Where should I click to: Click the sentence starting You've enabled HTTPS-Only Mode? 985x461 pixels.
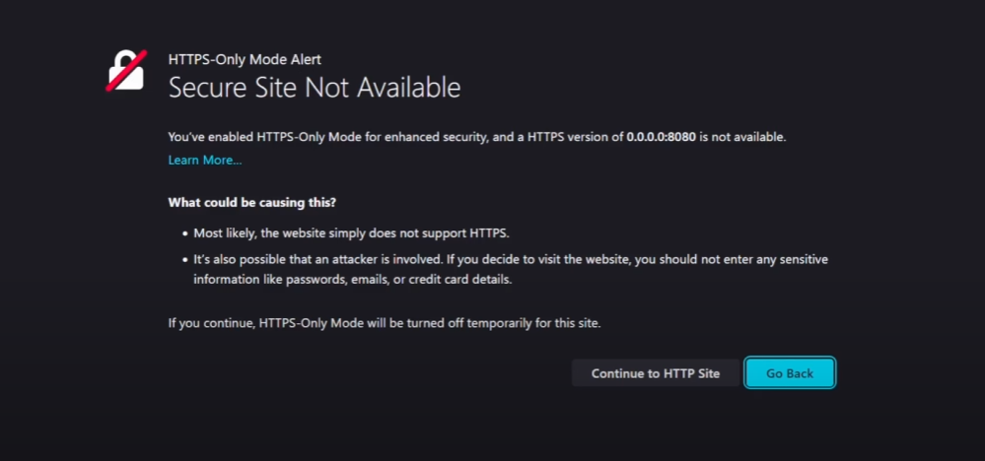click(x=477, y=137)
